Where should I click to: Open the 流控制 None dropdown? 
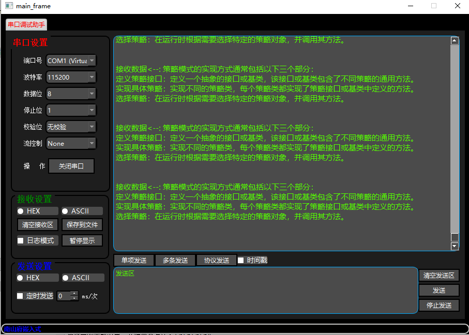pos(71,143)
